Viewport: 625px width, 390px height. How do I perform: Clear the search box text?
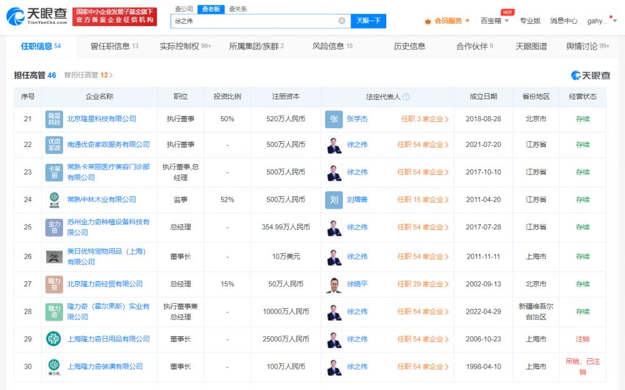point(342,21)
